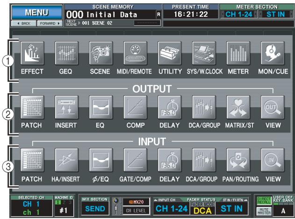Click meter section CH 1-24 label
295x219 pixels.
239,14
